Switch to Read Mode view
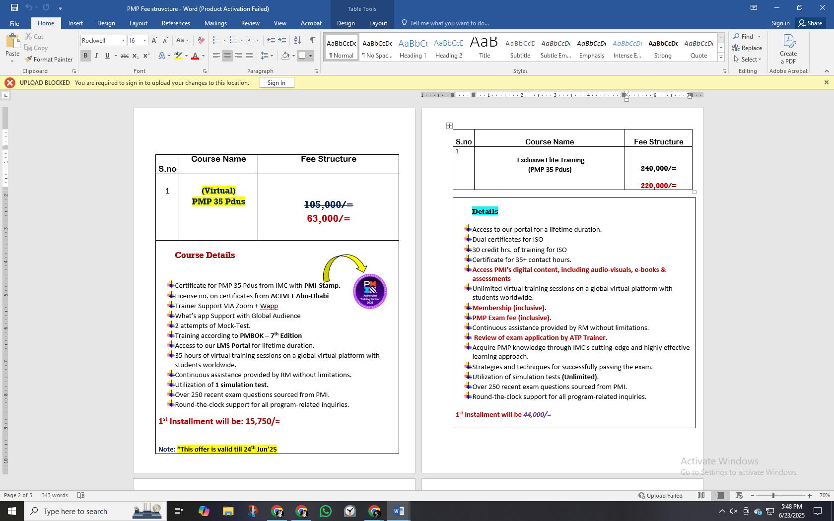 point(701,495)
